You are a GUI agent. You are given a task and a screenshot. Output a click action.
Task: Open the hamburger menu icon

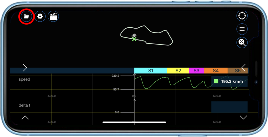tap(242, 29)
